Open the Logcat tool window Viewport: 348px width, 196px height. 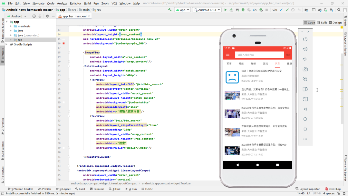point(63,189)
